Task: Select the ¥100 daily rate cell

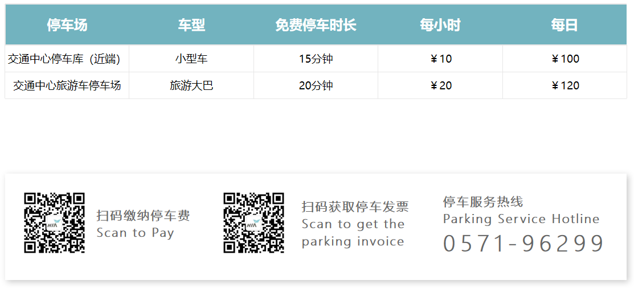Action: [565, 59]
